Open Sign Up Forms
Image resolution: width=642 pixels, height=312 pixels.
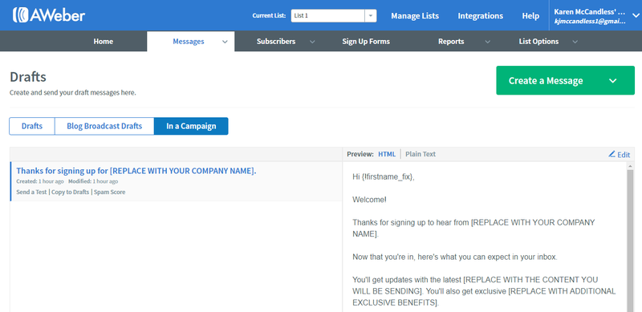coord(366,42)
